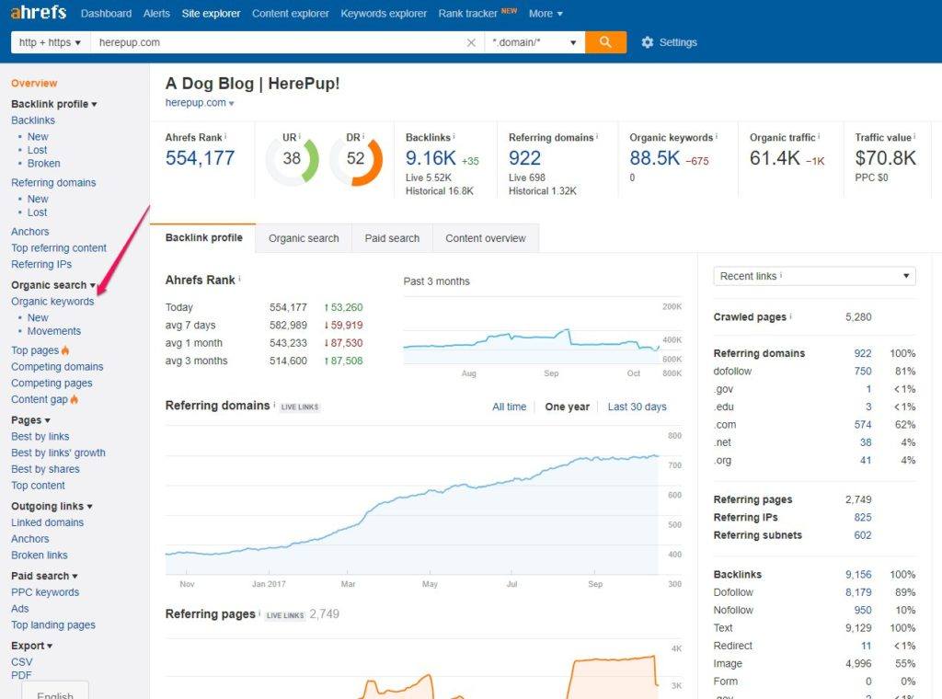Expand the herepup.com URL dropdown arrow
This screenshot has width=942, height=699.
coord(231,103)
